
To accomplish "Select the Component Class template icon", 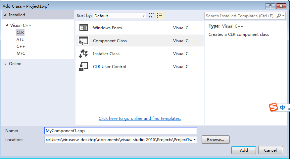I will (x=83, y=41).
